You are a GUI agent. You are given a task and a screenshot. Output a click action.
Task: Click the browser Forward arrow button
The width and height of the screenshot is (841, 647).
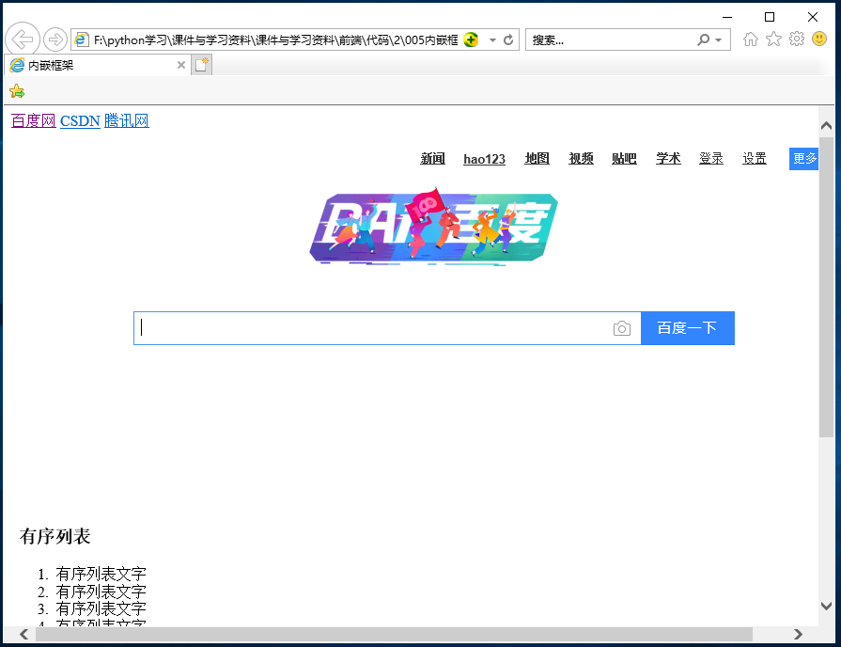click(55, 39)
